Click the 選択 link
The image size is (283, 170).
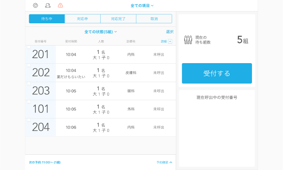coord(170,32)
